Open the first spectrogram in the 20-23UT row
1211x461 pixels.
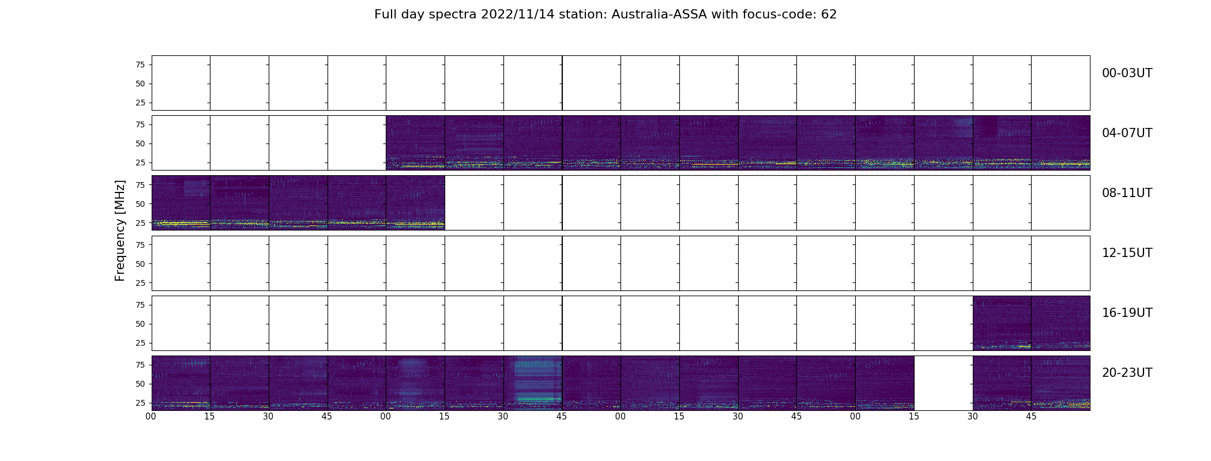tap(180, 383)
